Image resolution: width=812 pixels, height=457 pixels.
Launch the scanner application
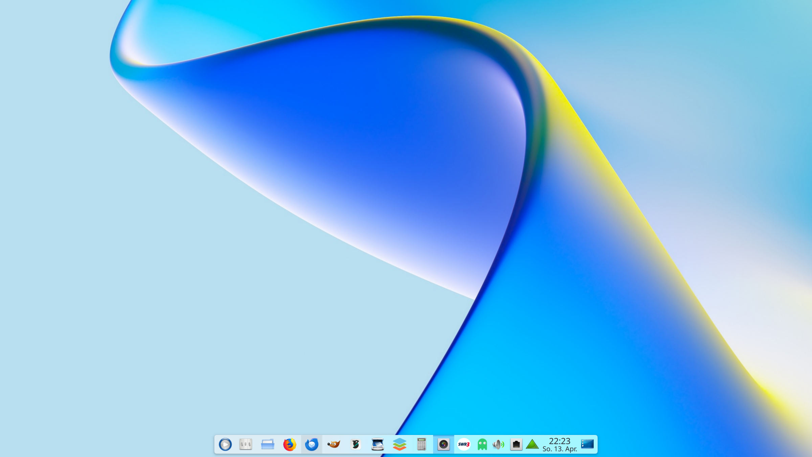point(378,444)
